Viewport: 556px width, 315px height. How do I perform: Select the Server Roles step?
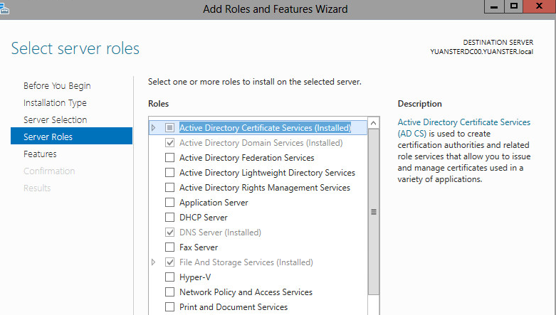pyautogui.click(x=71, y=136)
